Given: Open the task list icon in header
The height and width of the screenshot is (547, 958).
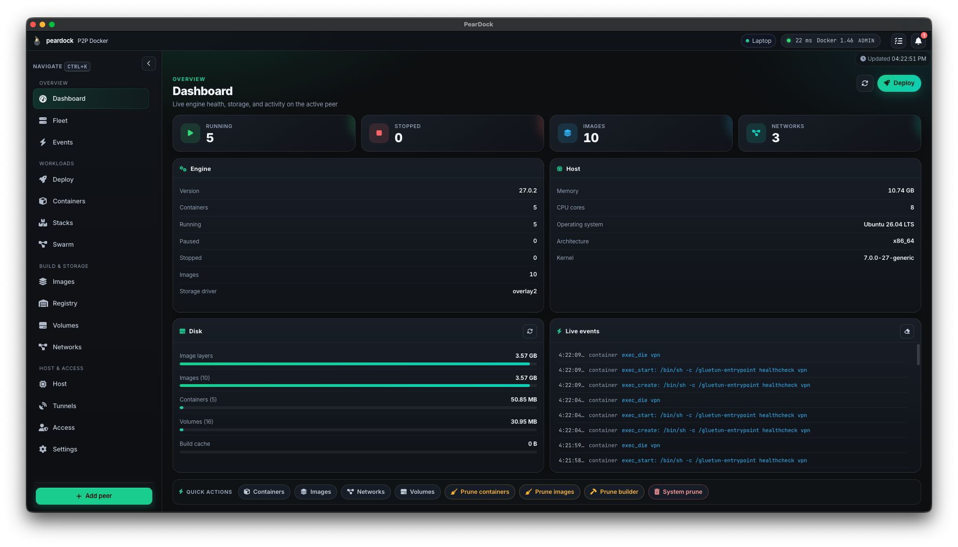Looking at the screenshot, I should click(899, 41).
